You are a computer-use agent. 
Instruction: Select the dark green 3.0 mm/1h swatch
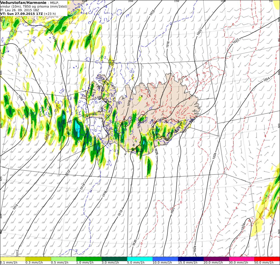[115, 259]
